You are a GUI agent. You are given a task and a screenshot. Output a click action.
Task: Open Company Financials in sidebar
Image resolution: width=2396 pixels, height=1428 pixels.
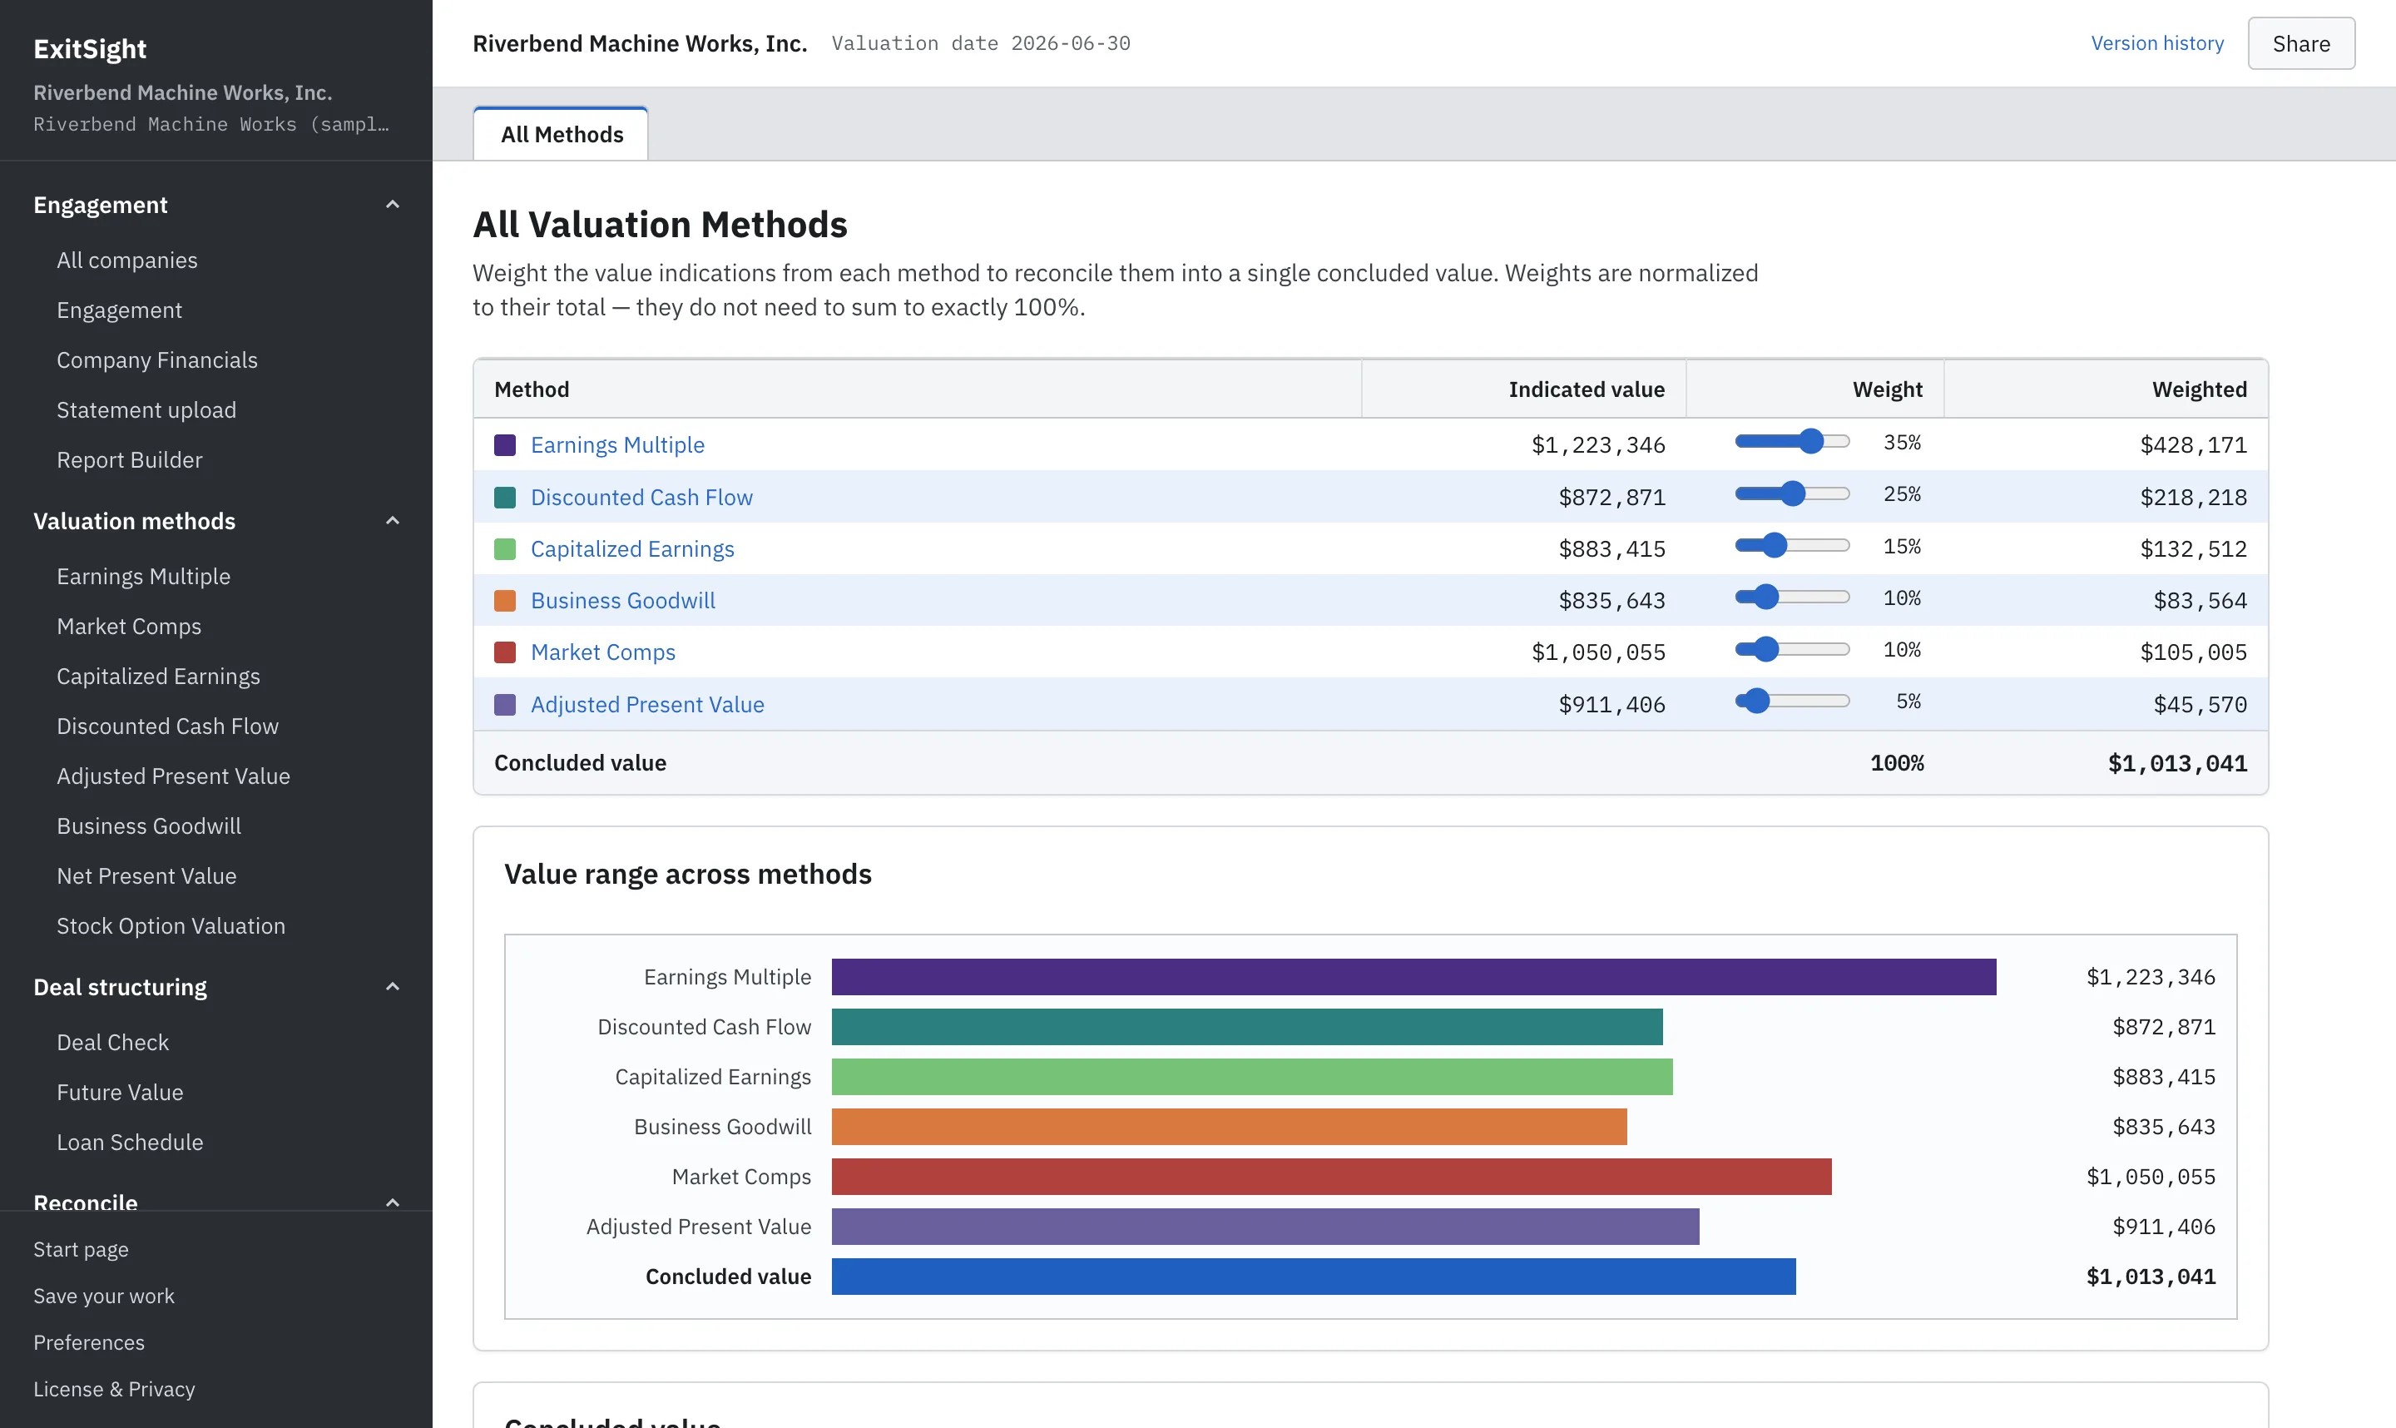(x=156, y=359)
